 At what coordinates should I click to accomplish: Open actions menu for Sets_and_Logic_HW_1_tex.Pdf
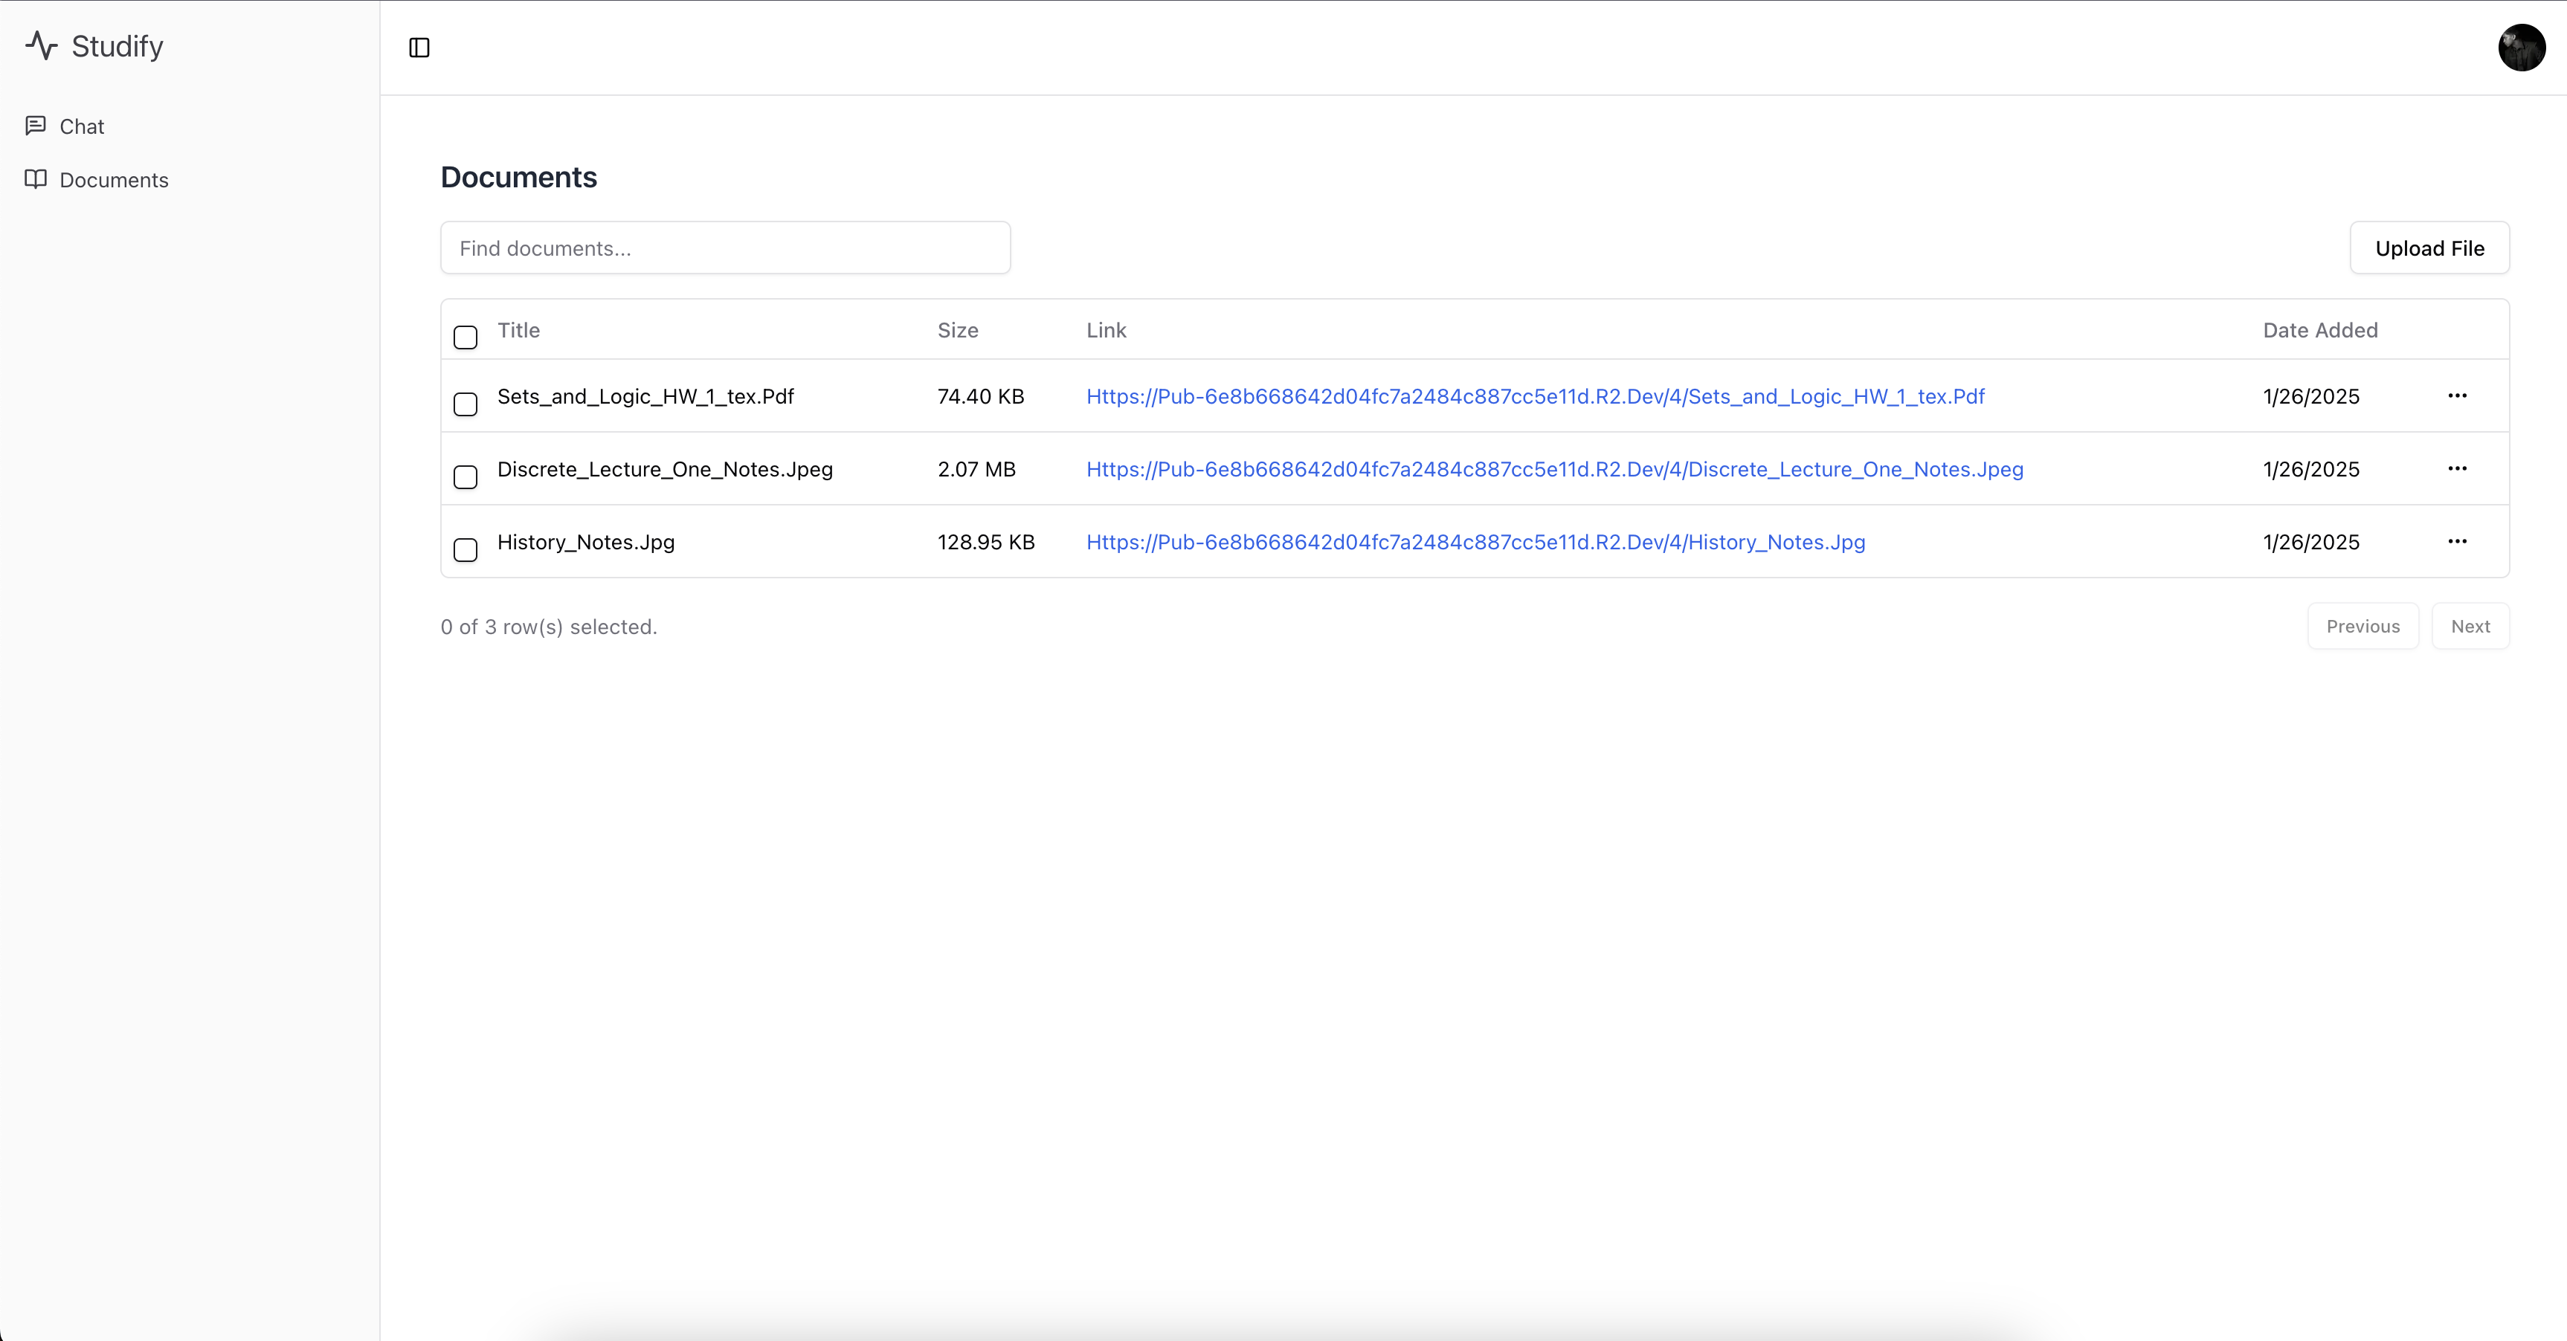[x=2458, y=395]
